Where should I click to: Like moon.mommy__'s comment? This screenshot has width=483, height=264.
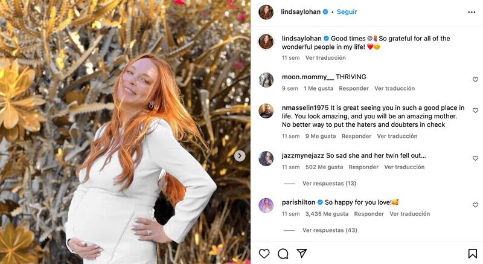click(475, 80)
